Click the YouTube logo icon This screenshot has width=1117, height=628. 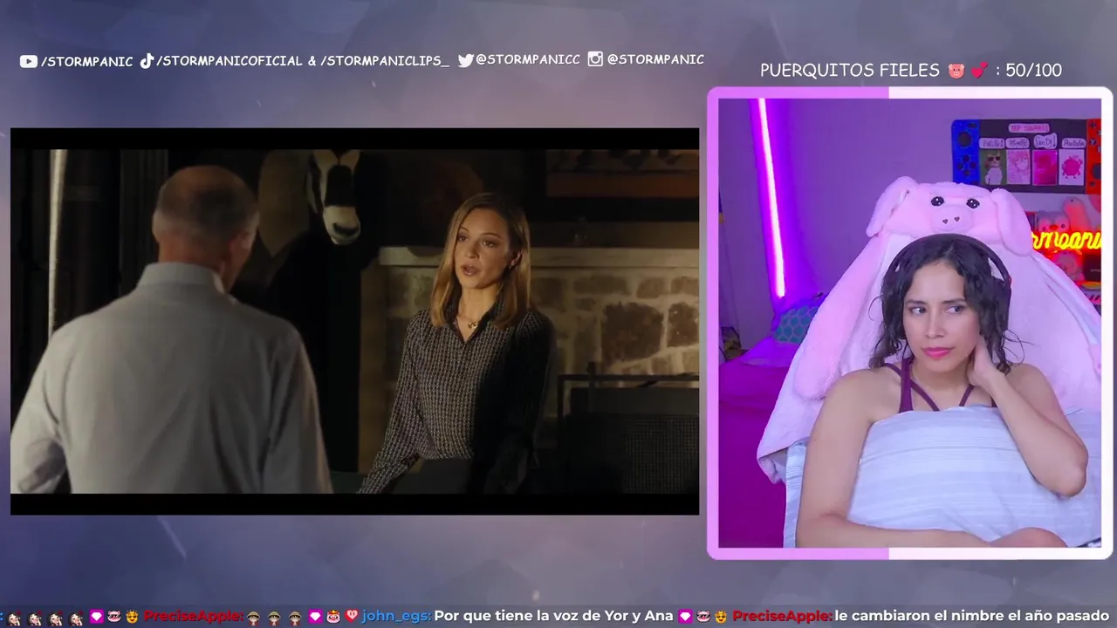(x=29, y=61)
